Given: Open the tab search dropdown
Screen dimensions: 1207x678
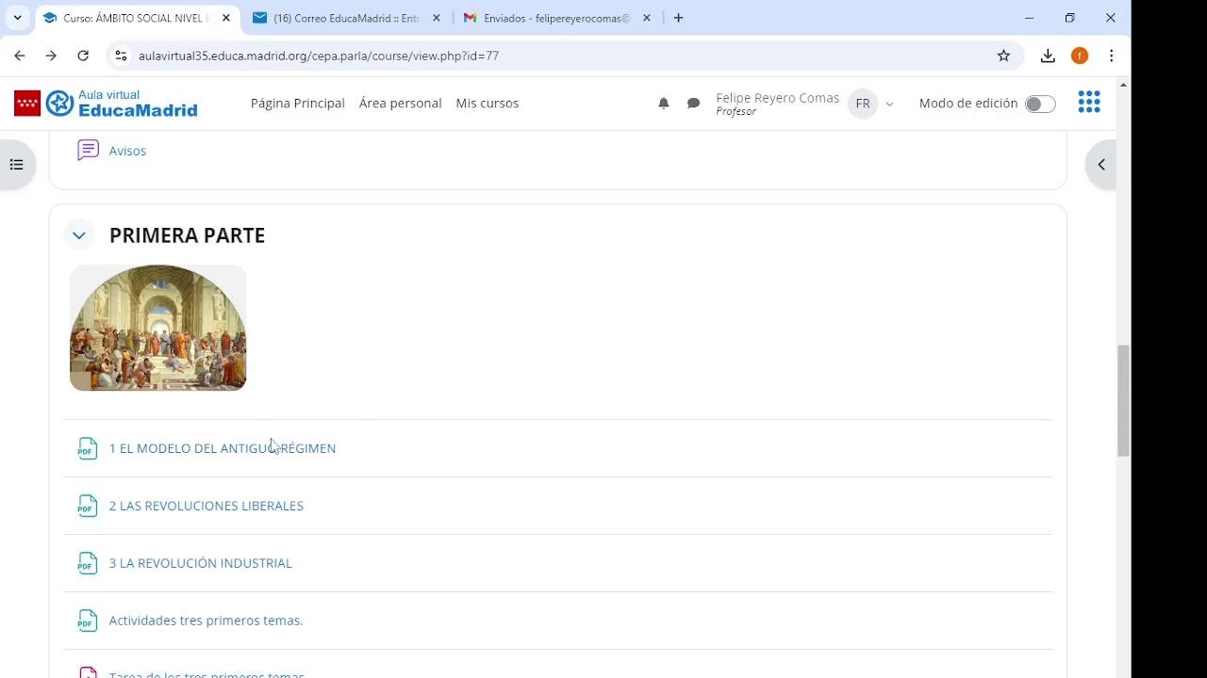Looking at the screenshot, I should coord(17,18).
